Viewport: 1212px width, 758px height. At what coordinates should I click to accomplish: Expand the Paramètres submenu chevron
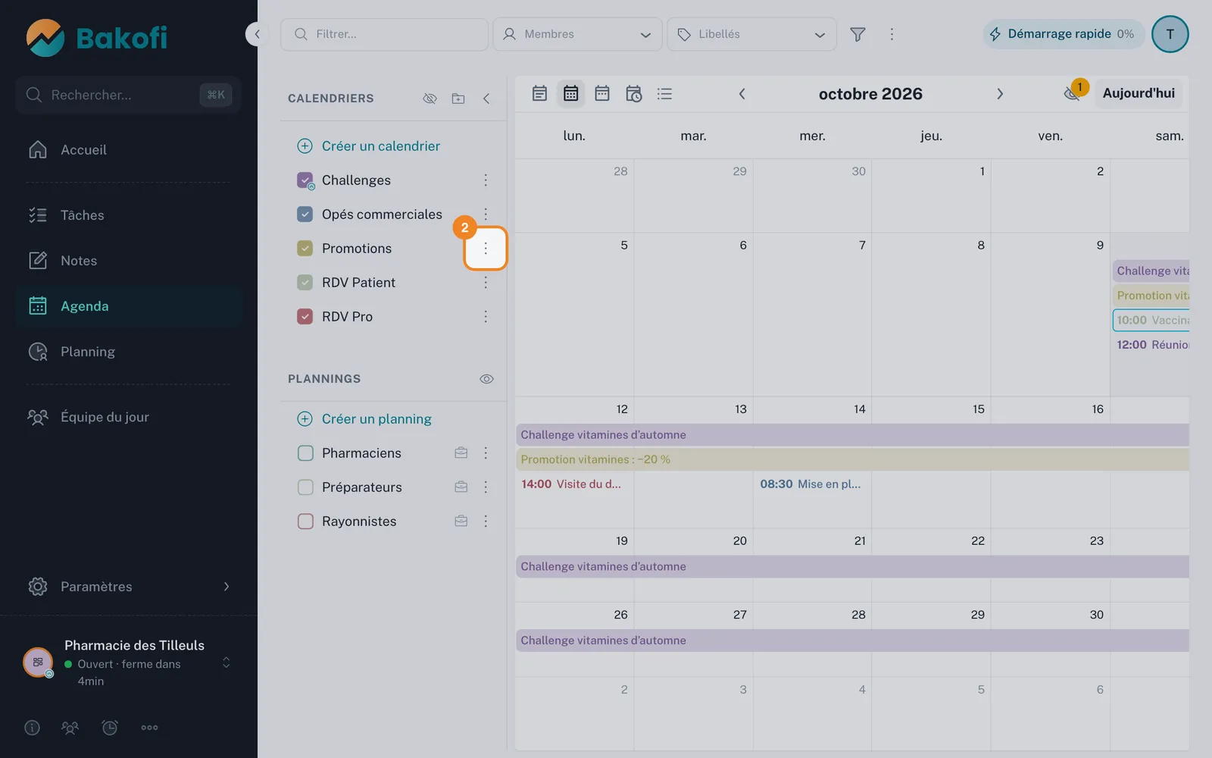point(226,587)
